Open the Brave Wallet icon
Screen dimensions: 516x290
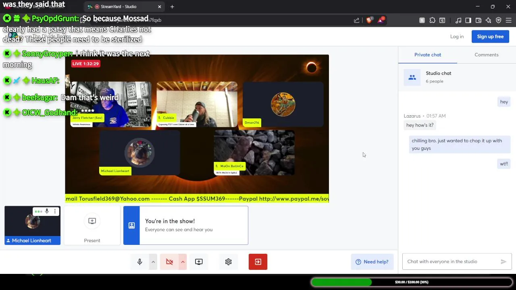point(479,20)
